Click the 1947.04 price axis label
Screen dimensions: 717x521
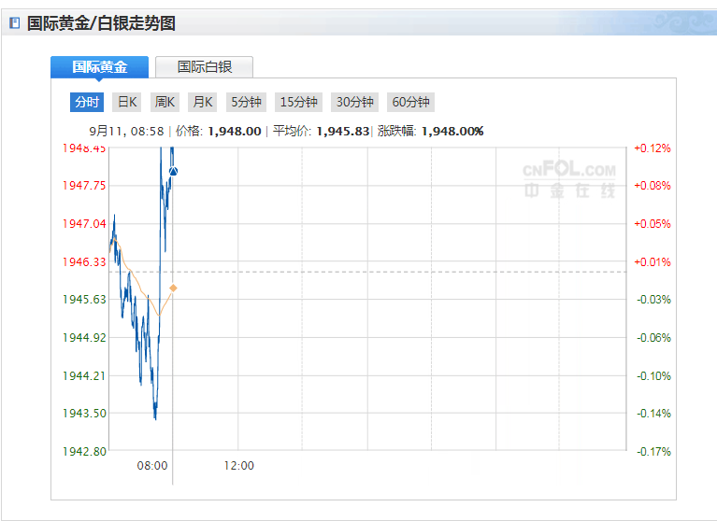(x=84, y=224)
